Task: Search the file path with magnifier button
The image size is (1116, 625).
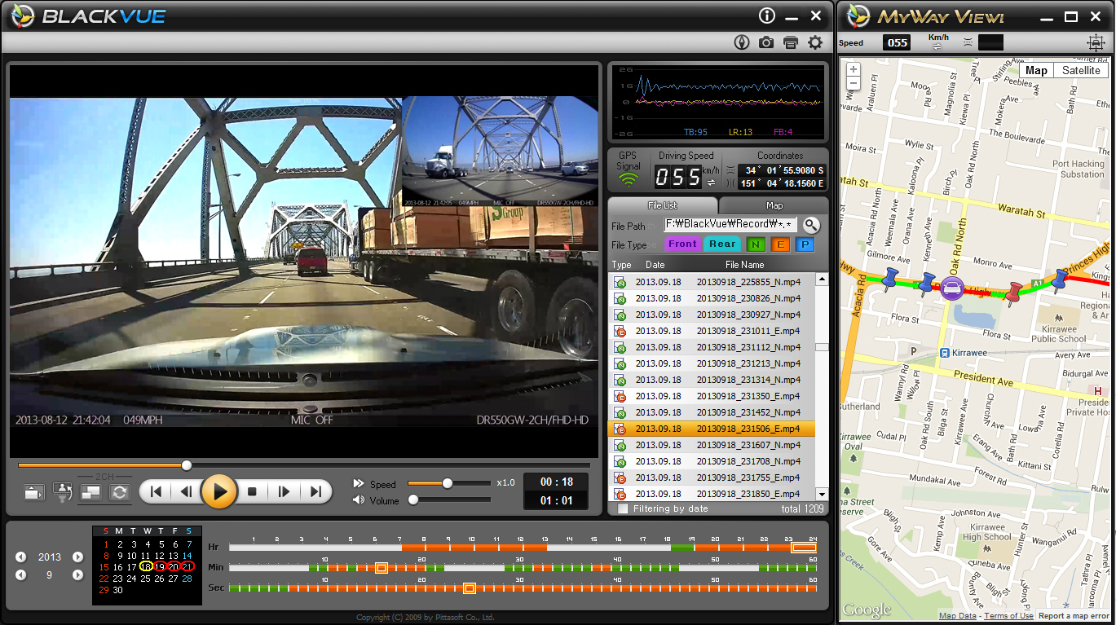Action: (x=811, y=225)
